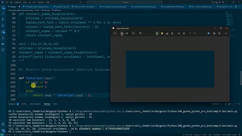This screenshot has width=242, height=136.
Task: Click the UTF-8 encoding status item
Action: pyautogui.click(x=204, y=135)
